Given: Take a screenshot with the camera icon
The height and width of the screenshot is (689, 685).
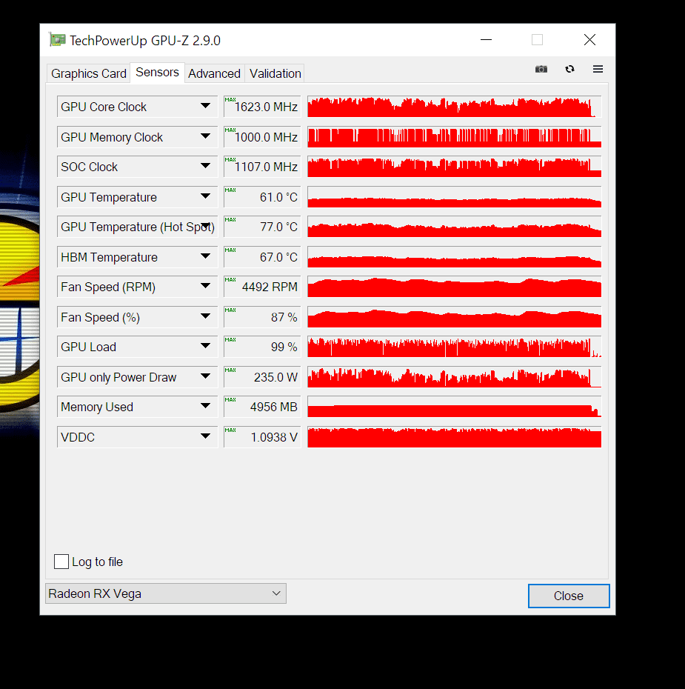Looking at the screenshot, I should 541,69.
